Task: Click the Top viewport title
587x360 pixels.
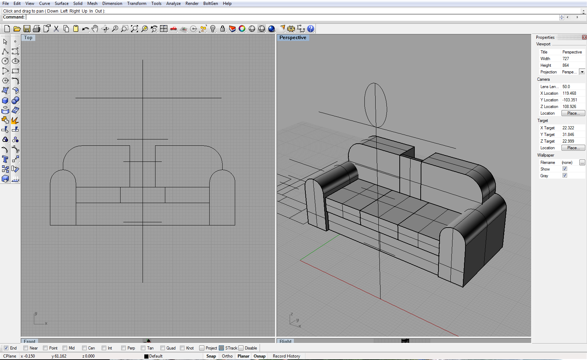Action: (x=28, y=38)
